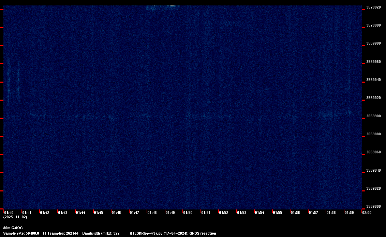Click the 01:56 time axis label
Screen dimensions: 386x237
[x=295, y=213]
